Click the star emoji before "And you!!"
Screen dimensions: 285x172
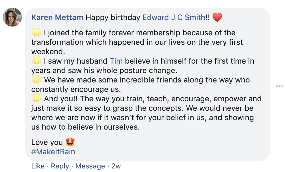pyautogui.click(x=36, y=99)
